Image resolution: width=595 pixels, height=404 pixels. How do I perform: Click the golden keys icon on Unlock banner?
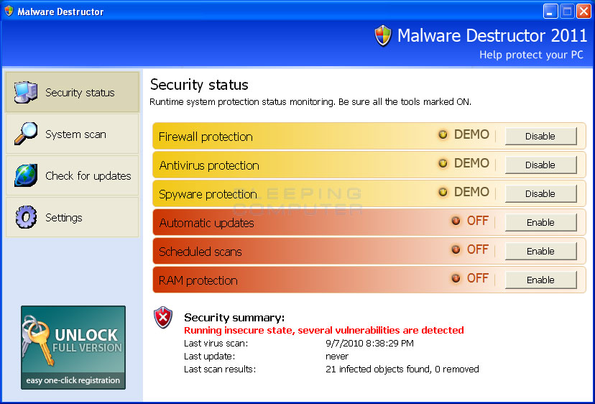37,340
